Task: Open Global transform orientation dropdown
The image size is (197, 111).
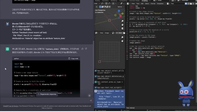Action: pyautogui.click(x=97, y=4)
